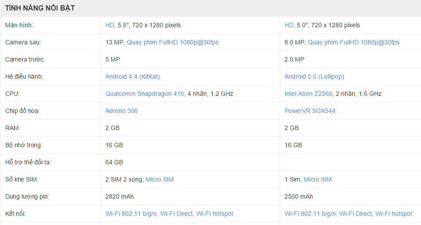Click the "Dung lượng pin" row label

(x=27, y=196)
